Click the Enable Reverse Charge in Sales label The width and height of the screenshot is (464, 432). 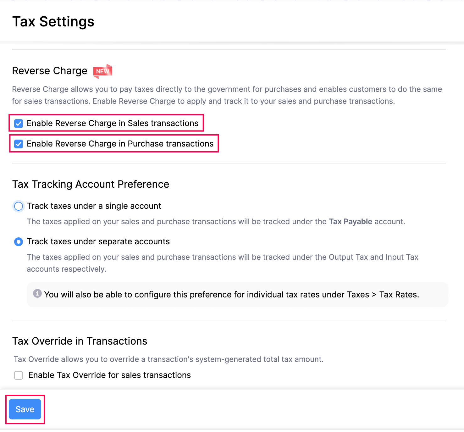(113, 123)
